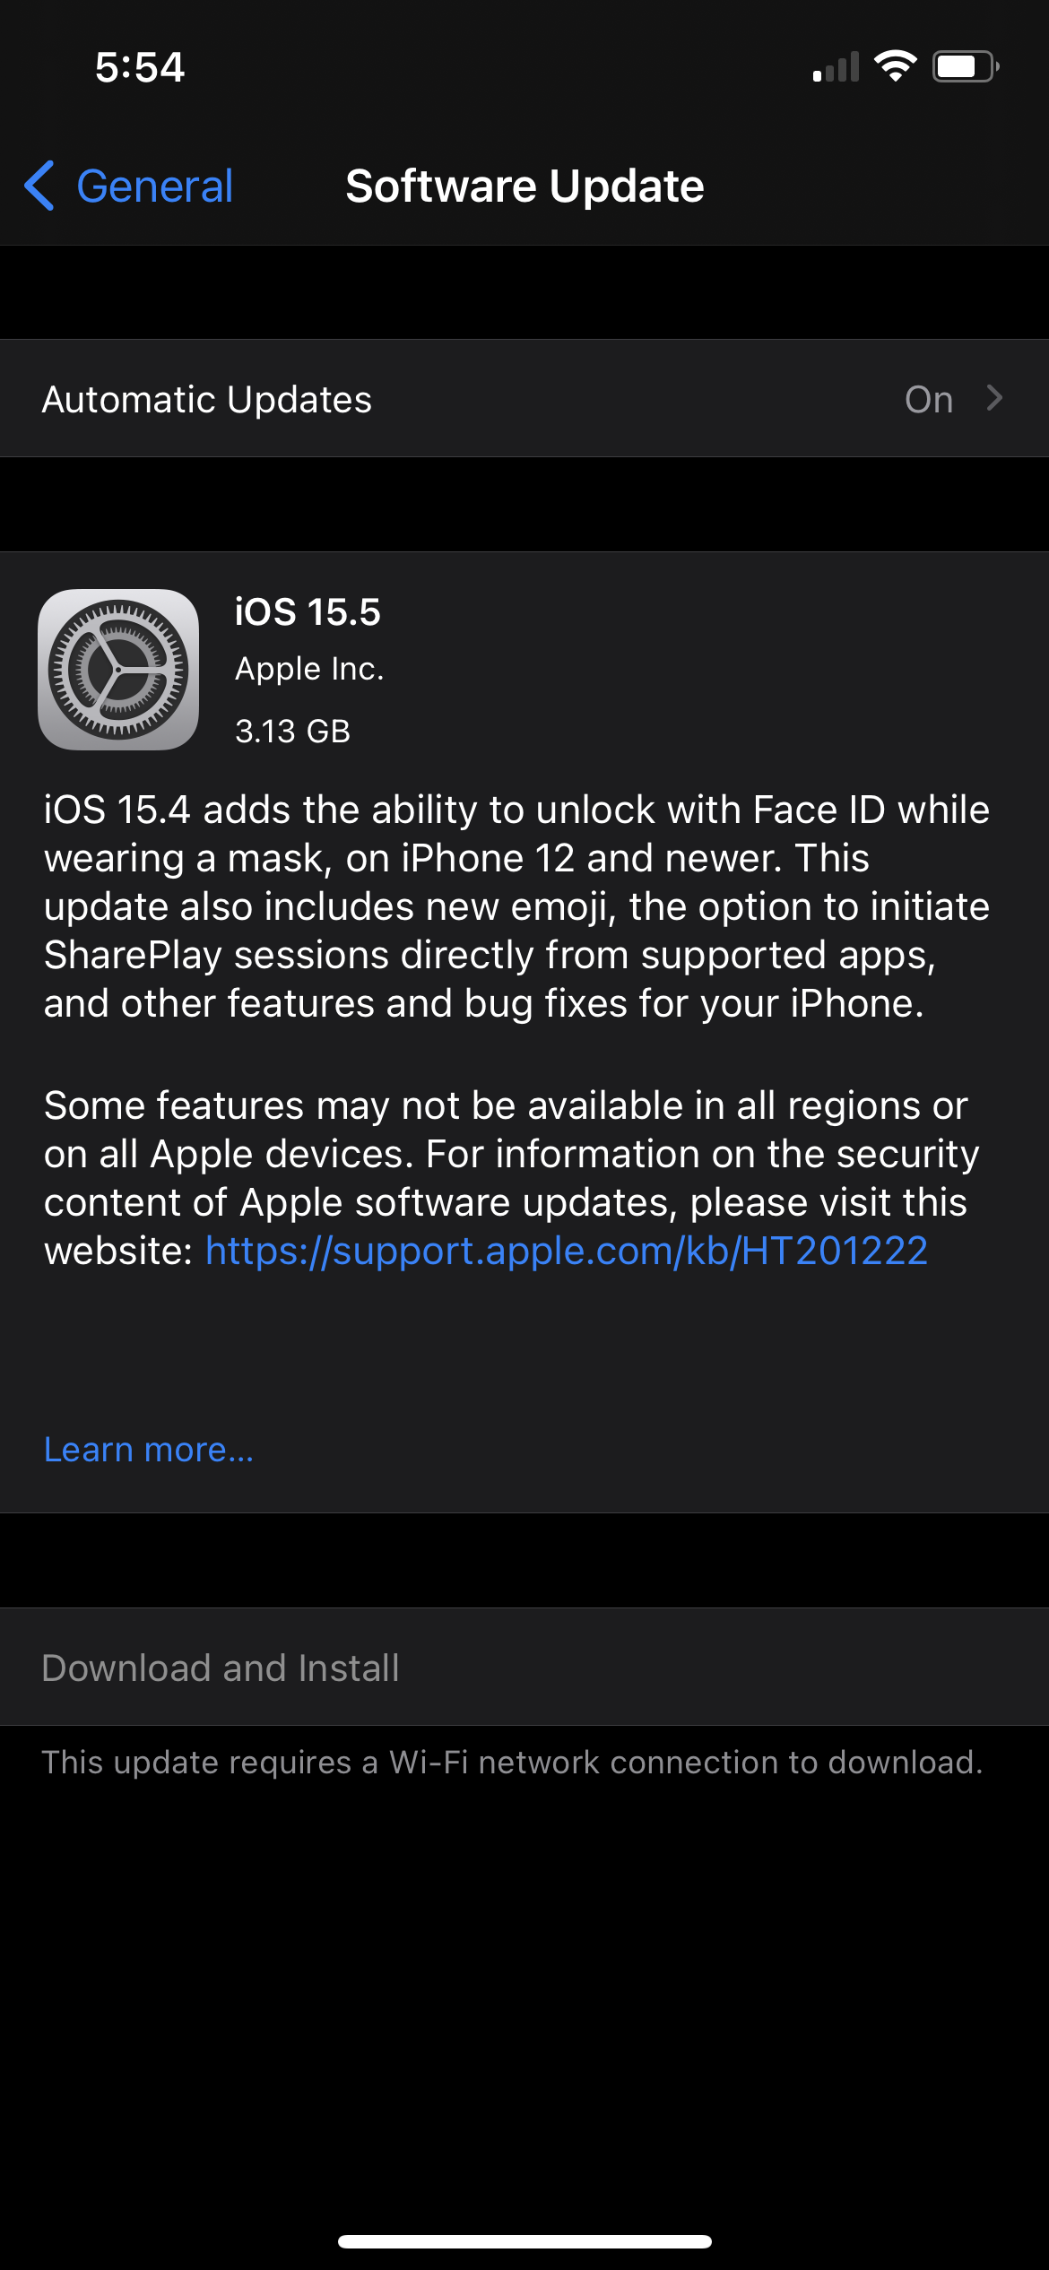Open the Apple support security link

click(x=566, y=1250)
